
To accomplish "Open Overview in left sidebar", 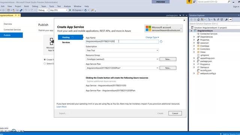I will tap(8, 24).
